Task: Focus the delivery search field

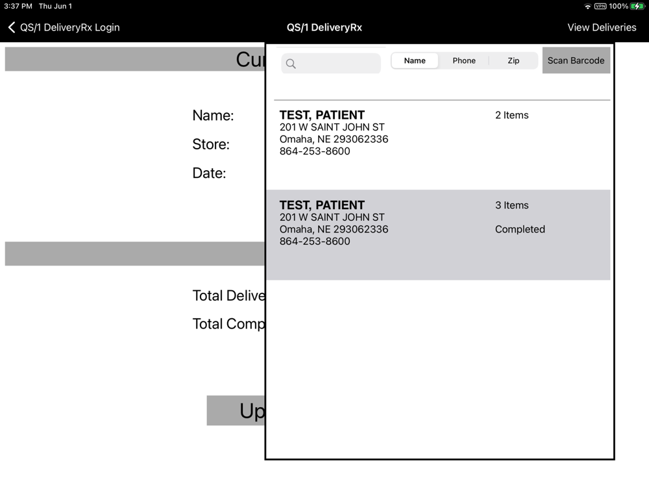Action: point(331,64)
